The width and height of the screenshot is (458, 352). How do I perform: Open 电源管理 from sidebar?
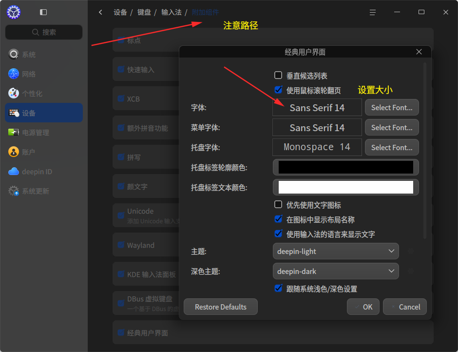pyautogui.click(x=44, y=133)
